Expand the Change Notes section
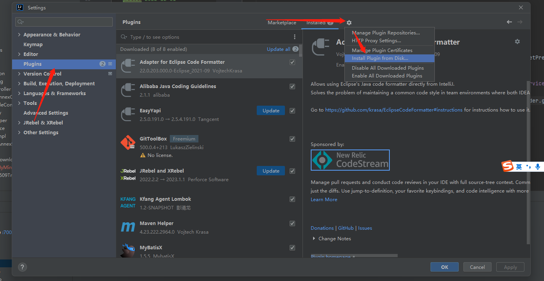The width and height of the screenshot is (544, 281). (x=314, y=238)
